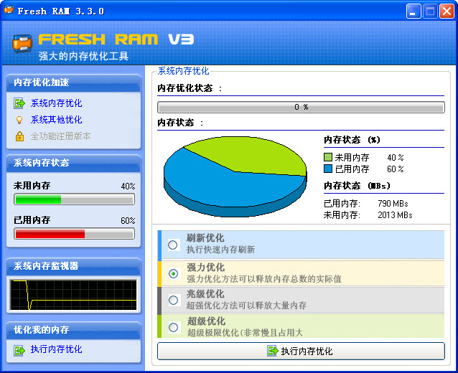Open the 全功能注册版本 link
The image size is (458, 373).
click(x=60, y=136)
